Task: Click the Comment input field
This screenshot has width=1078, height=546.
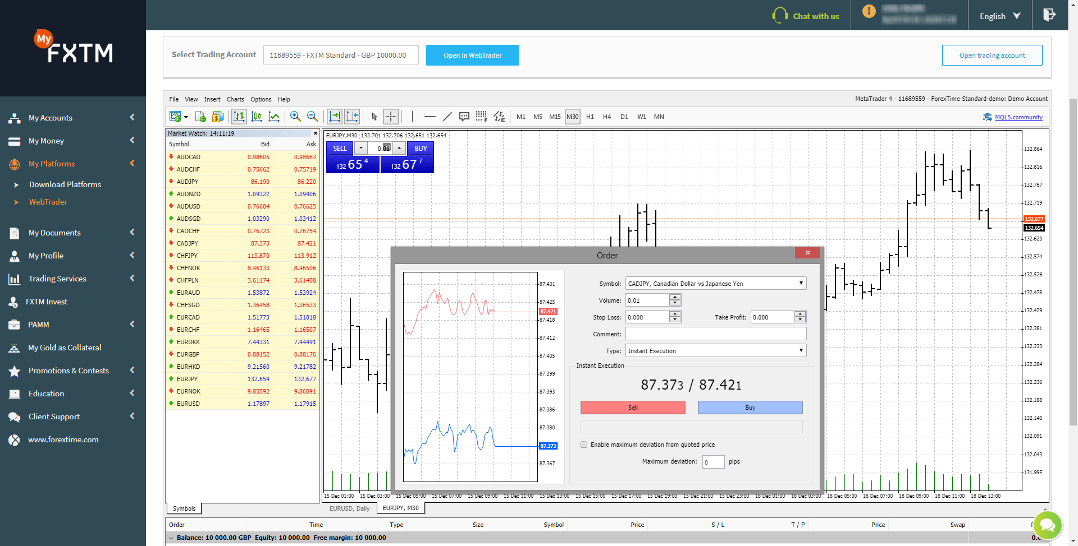Action: [716, 334]
